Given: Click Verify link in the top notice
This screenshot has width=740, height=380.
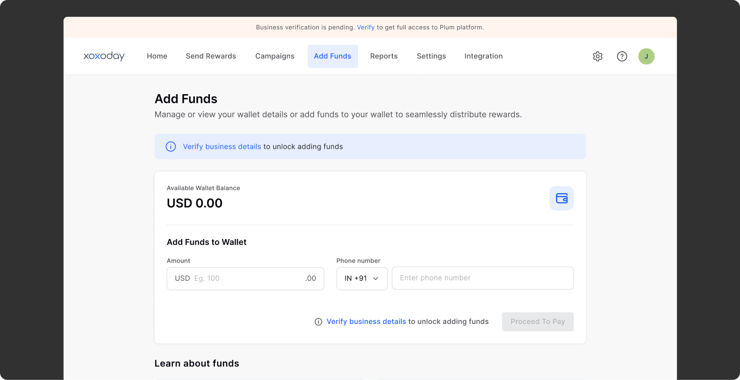Looking at the screenshot, I should tap(366, 27).
